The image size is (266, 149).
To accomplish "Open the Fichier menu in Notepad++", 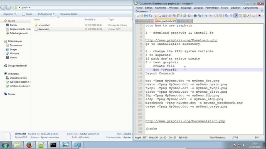I will [x=139, y=8].
